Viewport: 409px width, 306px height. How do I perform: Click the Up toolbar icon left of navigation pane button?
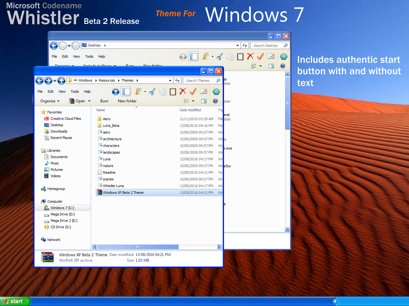116,92
